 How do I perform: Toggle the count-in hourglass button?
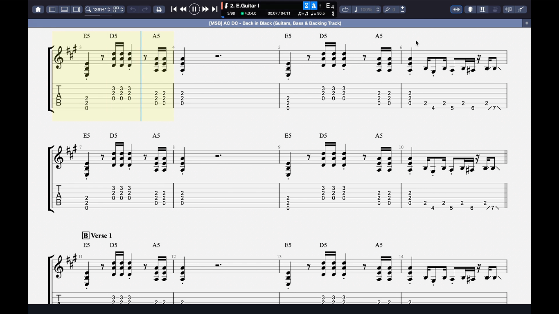[306, 6]
